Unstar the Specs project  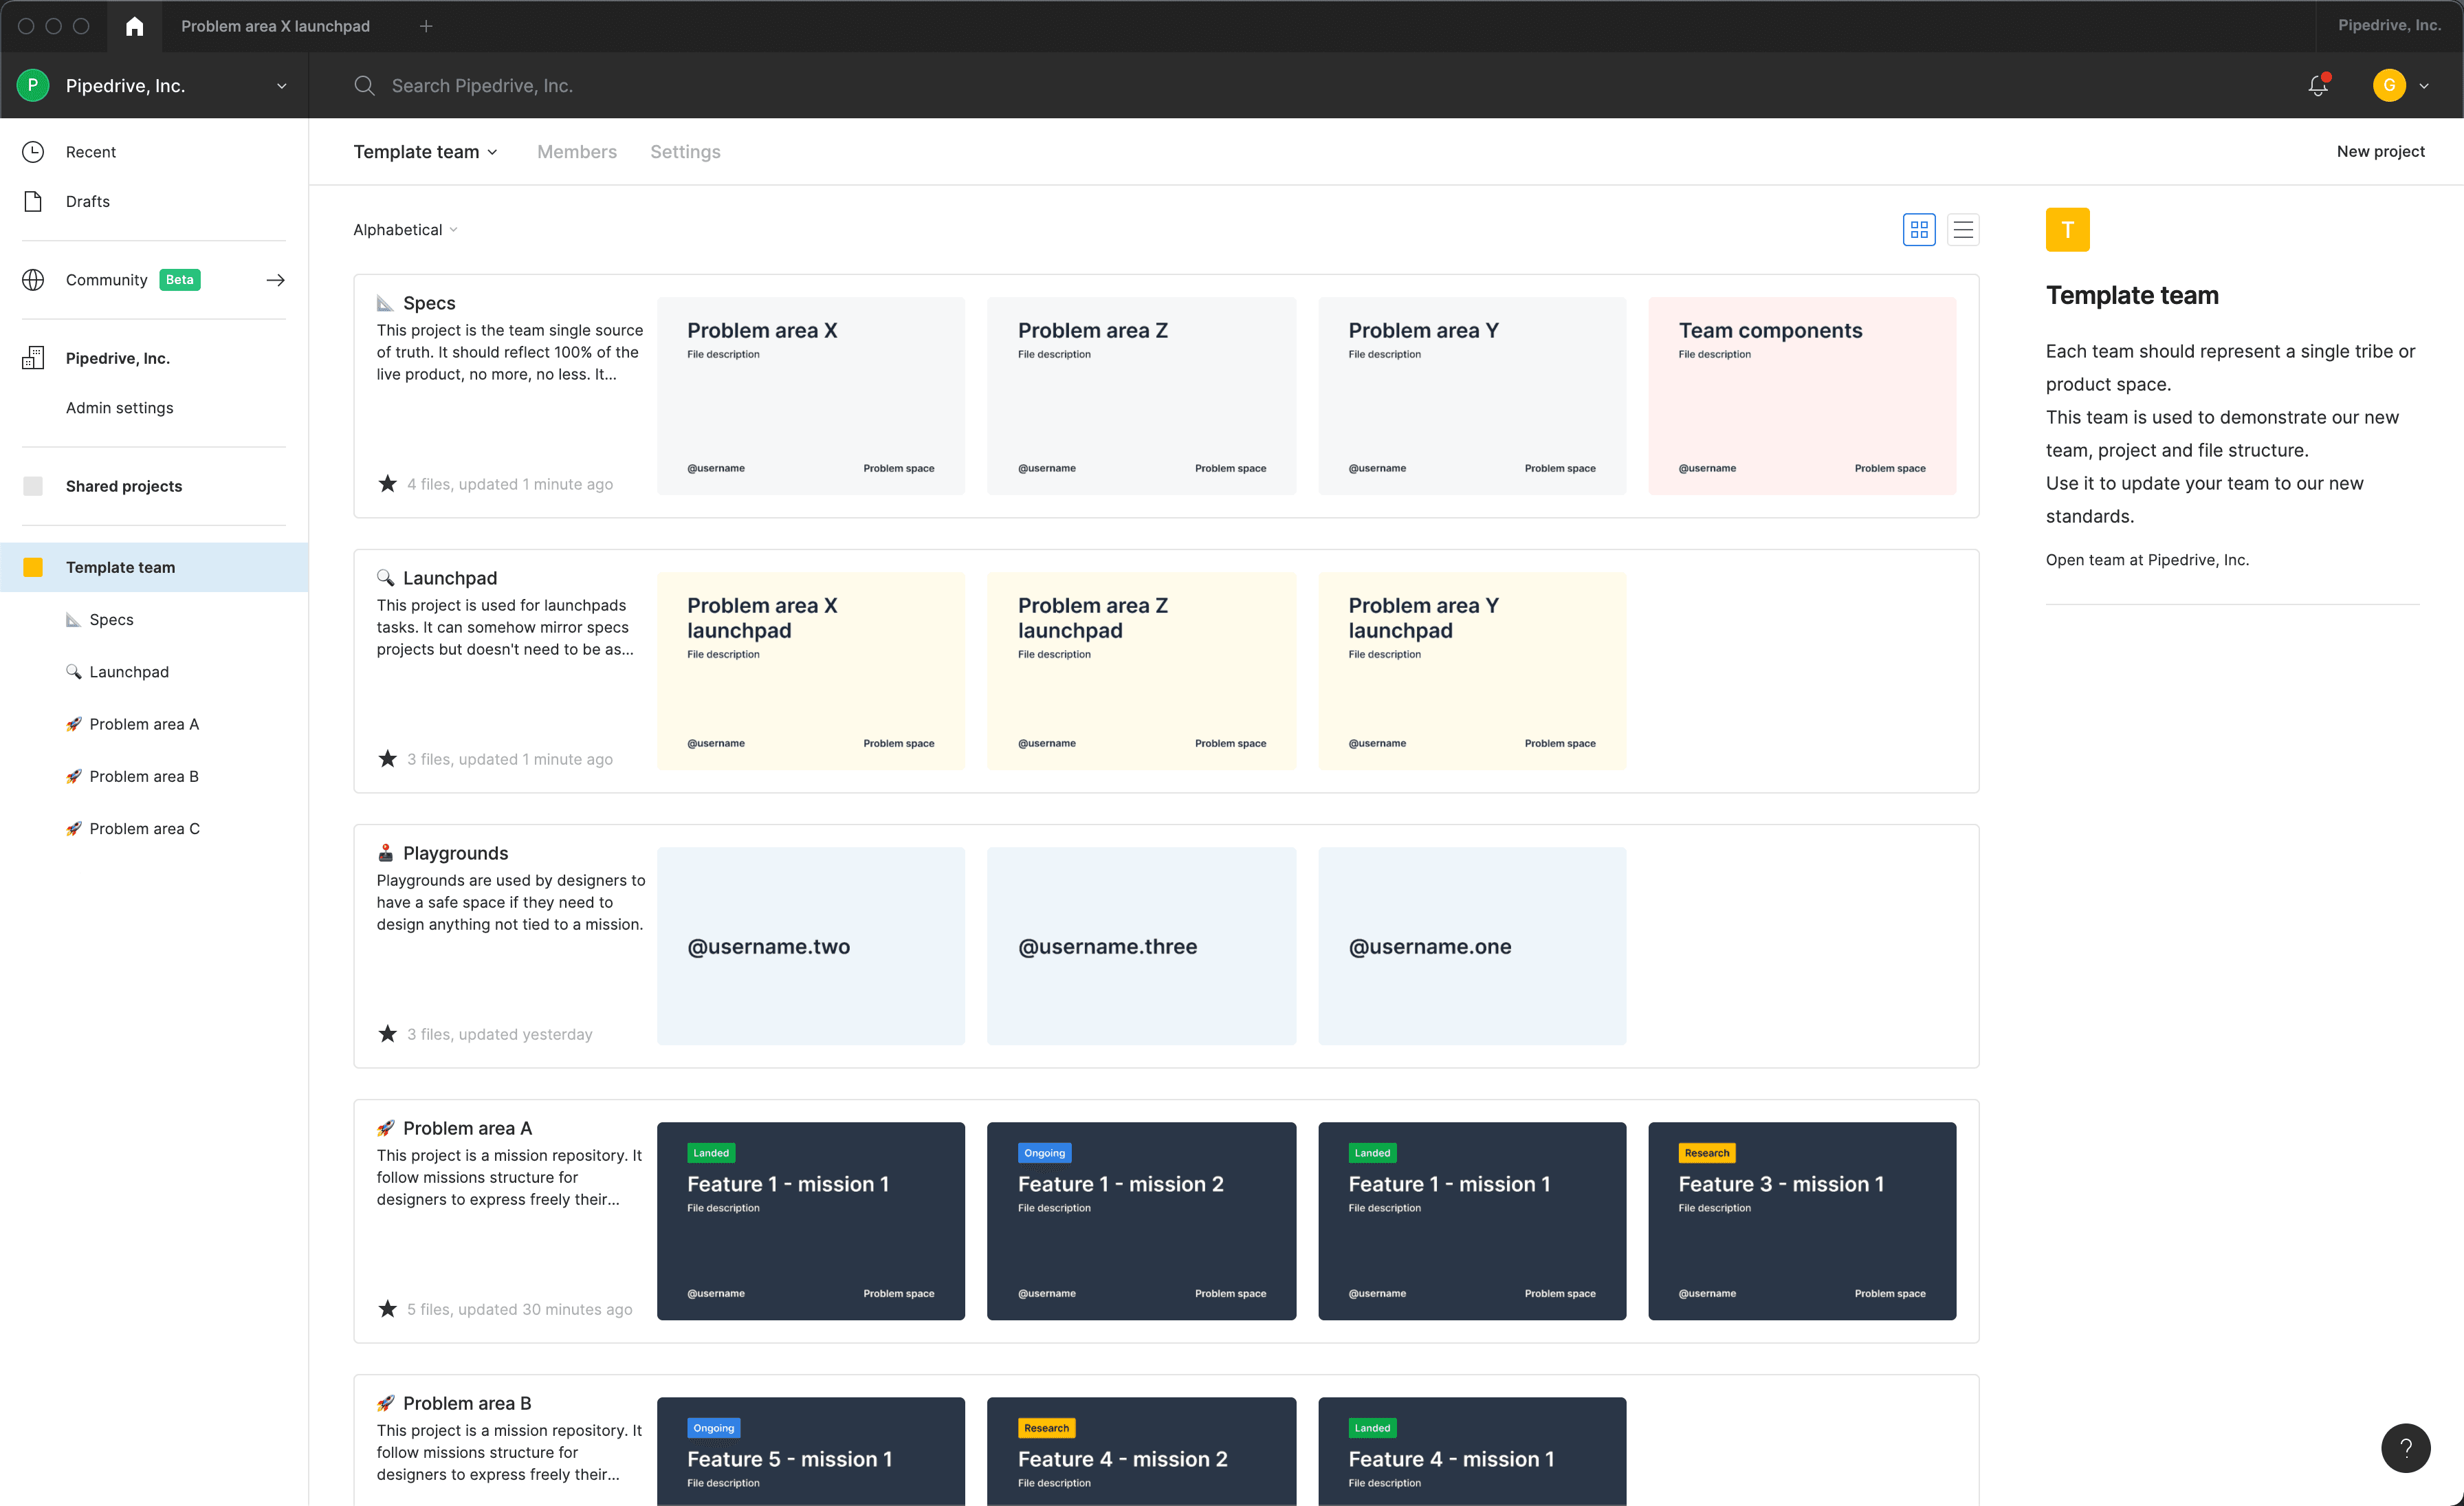[387, 484]
